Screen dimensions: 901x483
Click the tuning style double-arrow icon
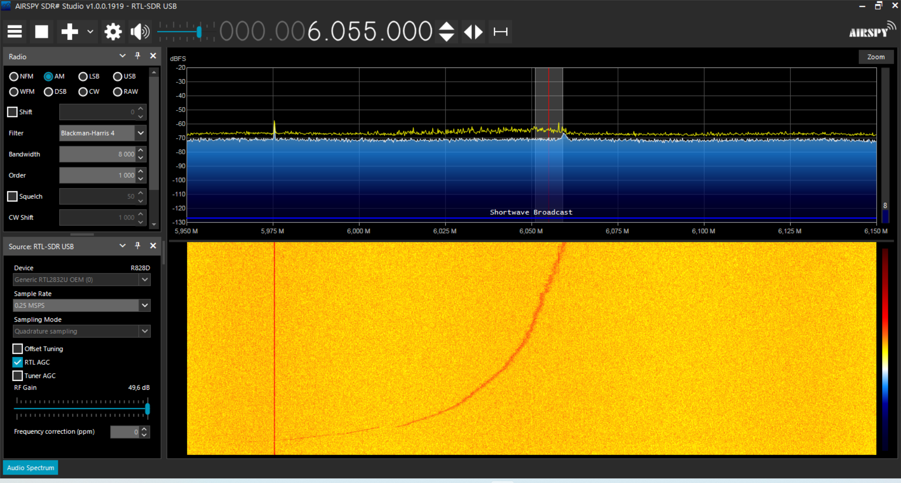473,32
